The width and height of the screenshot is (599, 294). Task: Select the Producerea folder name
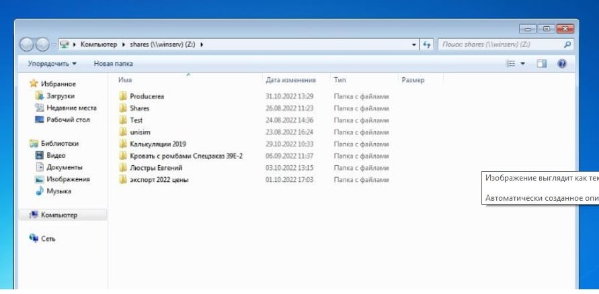[x=147, y=97]
